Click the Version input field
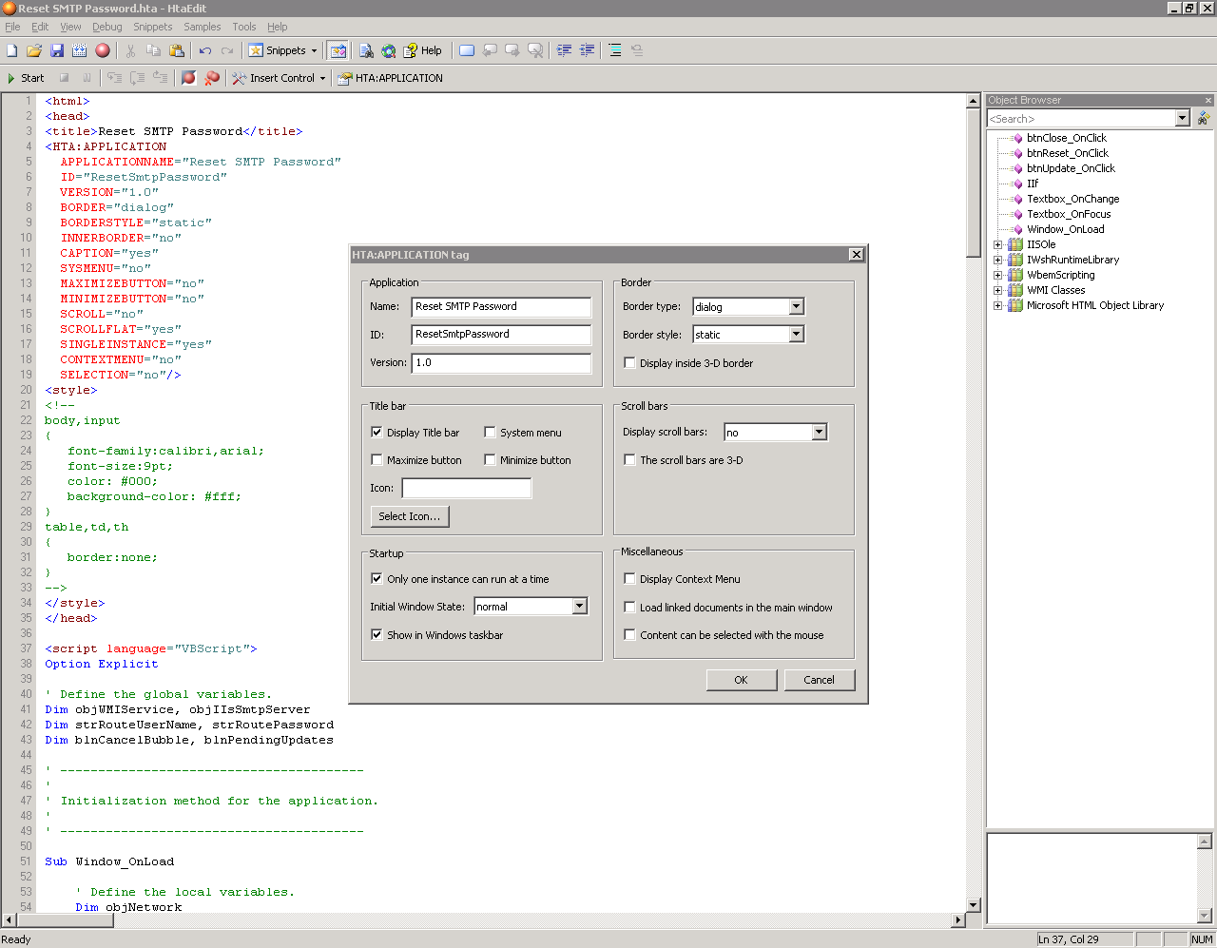Viewport: 1217px width, 948px height. (x=501, y=362)
